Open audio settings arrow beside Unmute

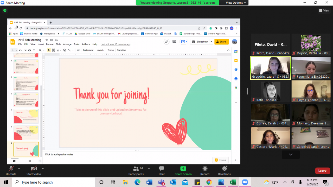click(x=19, y=168)
